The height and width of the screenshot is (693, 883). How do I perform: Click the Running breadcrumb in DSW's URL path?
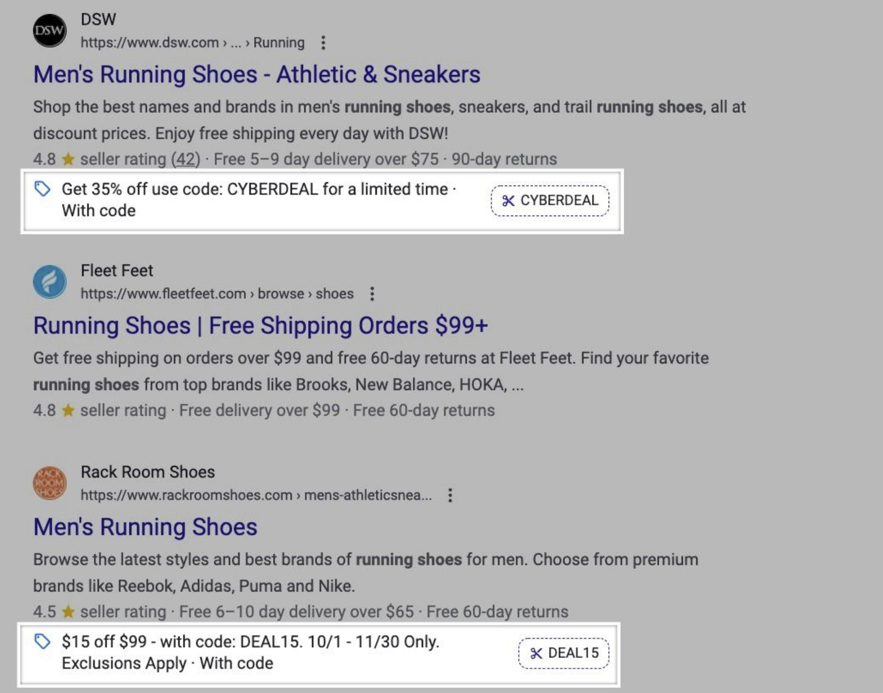(x=279, y=42)
